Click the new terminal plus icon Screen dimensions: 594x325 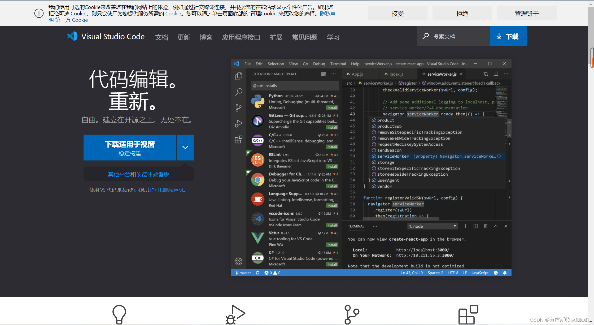[465, 226]
